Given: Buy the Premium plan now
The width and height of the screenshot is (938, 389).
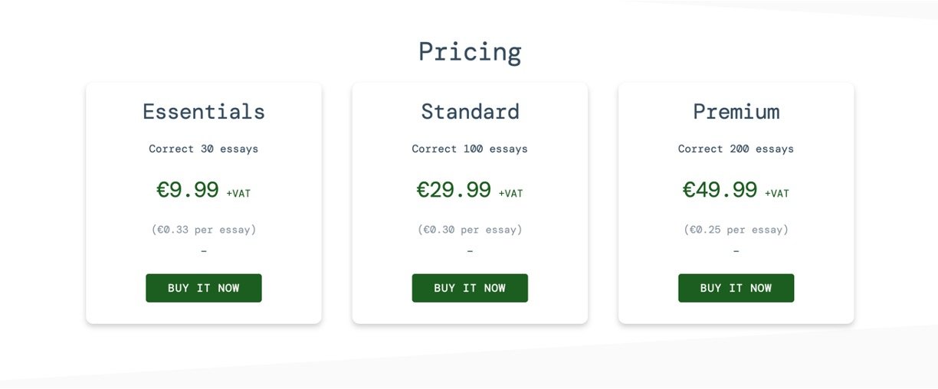Looking at the screenshot, I should pos(736,288).
